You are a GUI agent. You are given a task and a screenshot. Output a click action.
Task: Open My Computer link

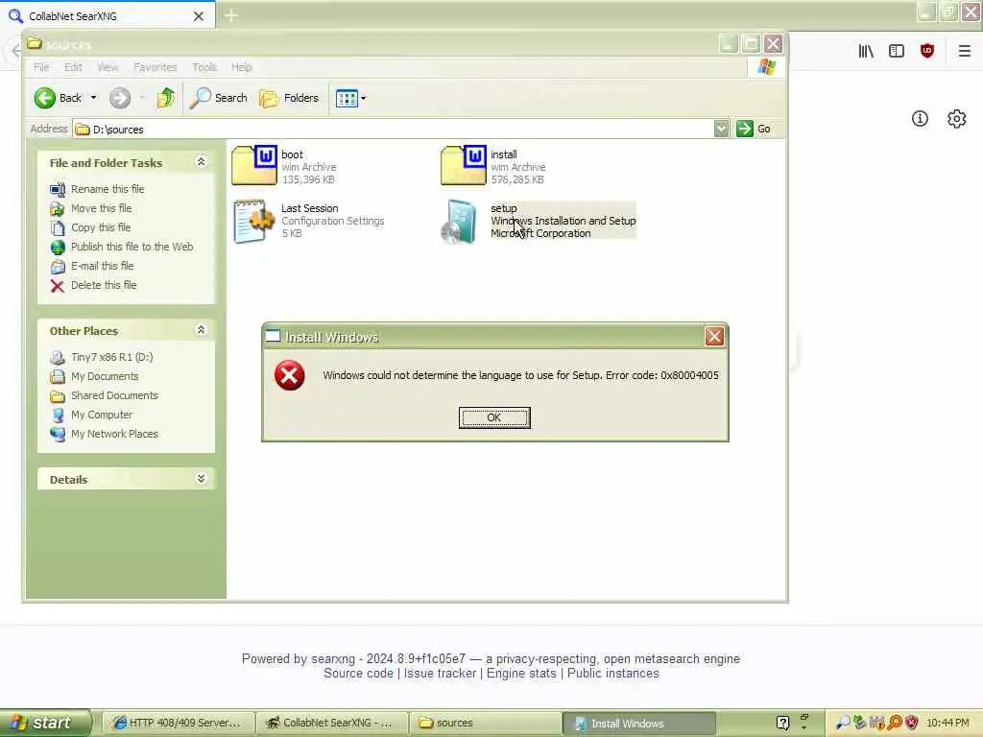(x=102, y=415)
